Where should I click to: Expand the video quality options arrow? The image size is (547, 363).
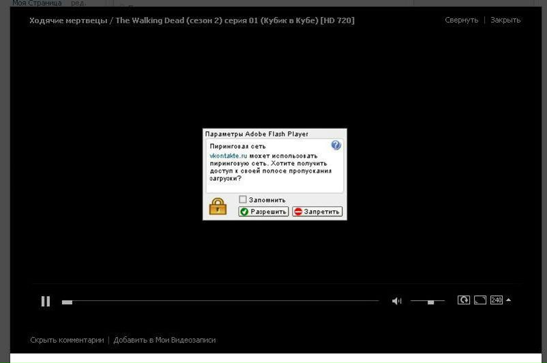tap(508, 300)
